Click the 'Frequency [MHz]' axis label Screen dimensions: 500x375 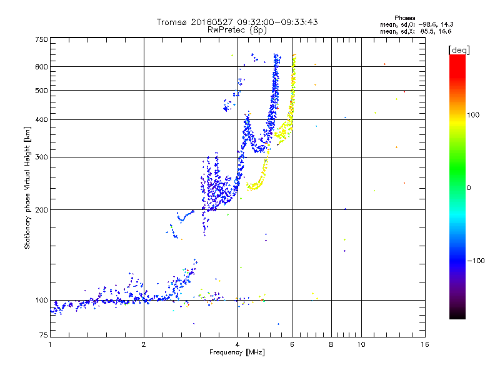tap(237, 352)
